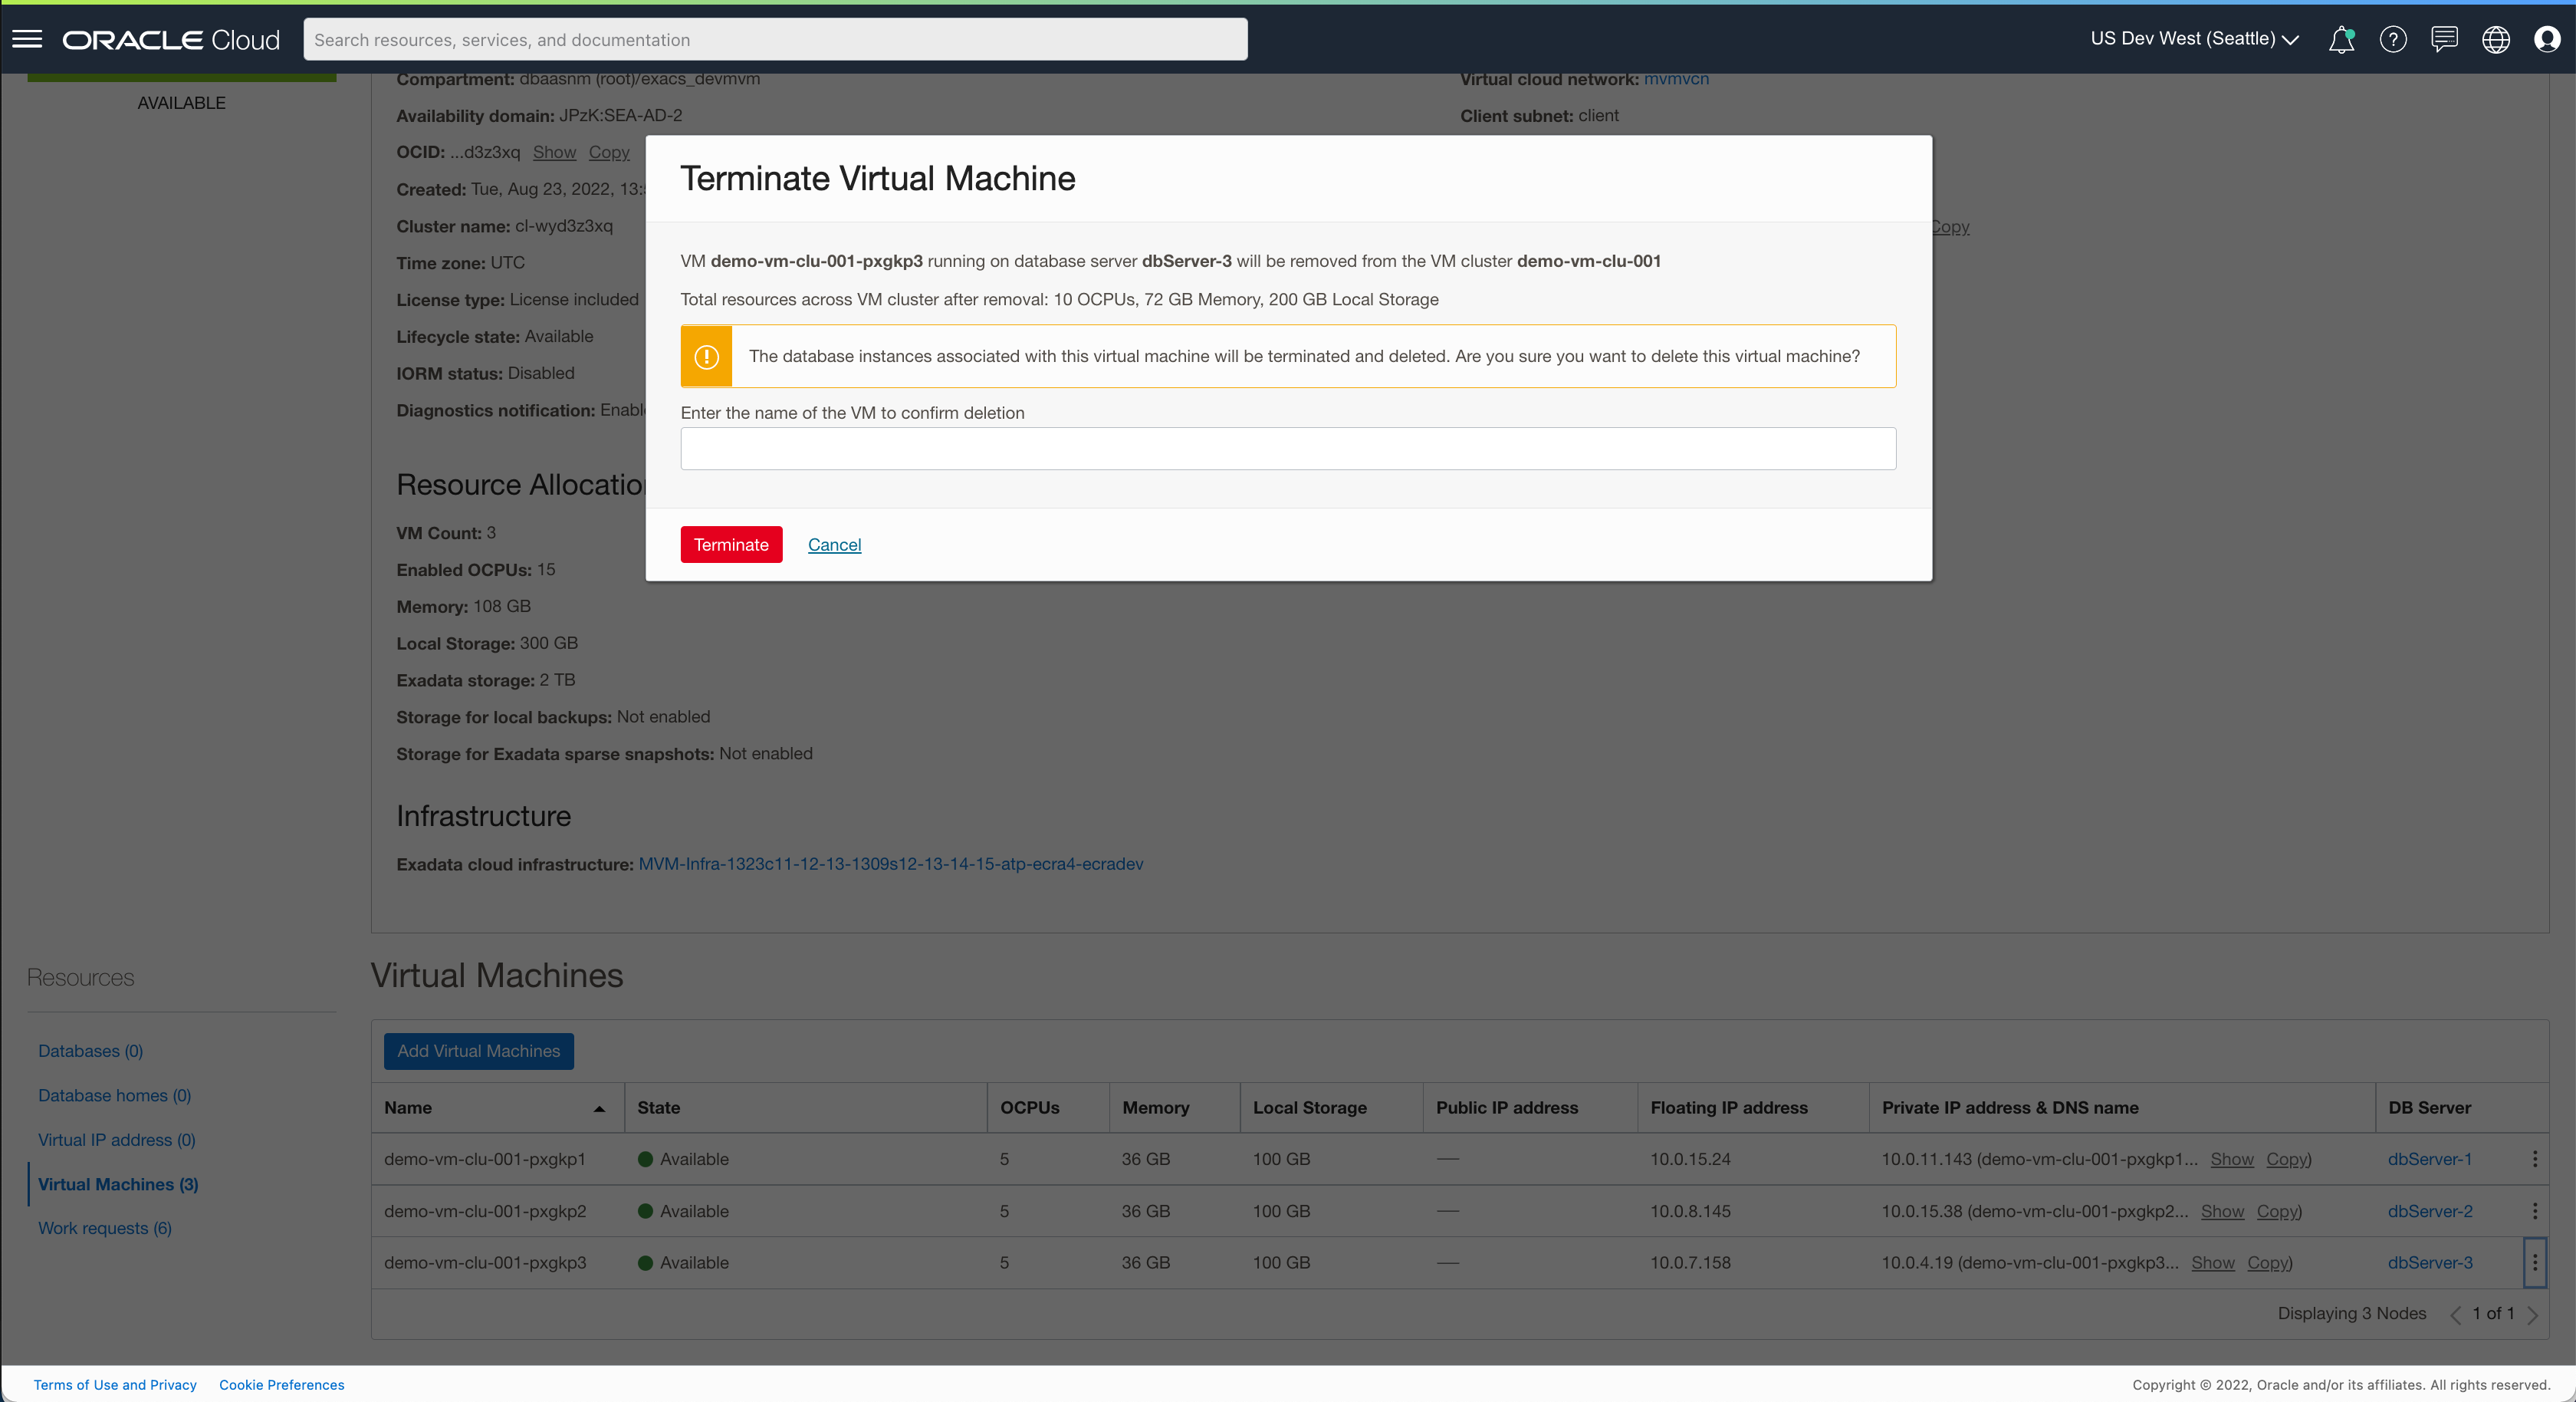Open the globe language selector
Screen dimensions: 2576x1402
pyautogui.click(x=2496, y=39)
